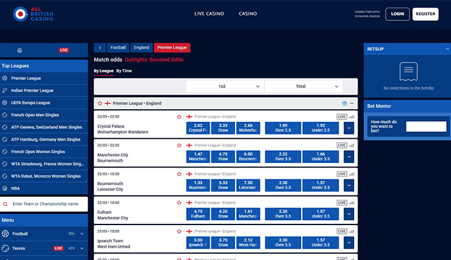Open statistics icon for Manchester City vs Bournemouth
451x260 pixels.
point(352,145)
